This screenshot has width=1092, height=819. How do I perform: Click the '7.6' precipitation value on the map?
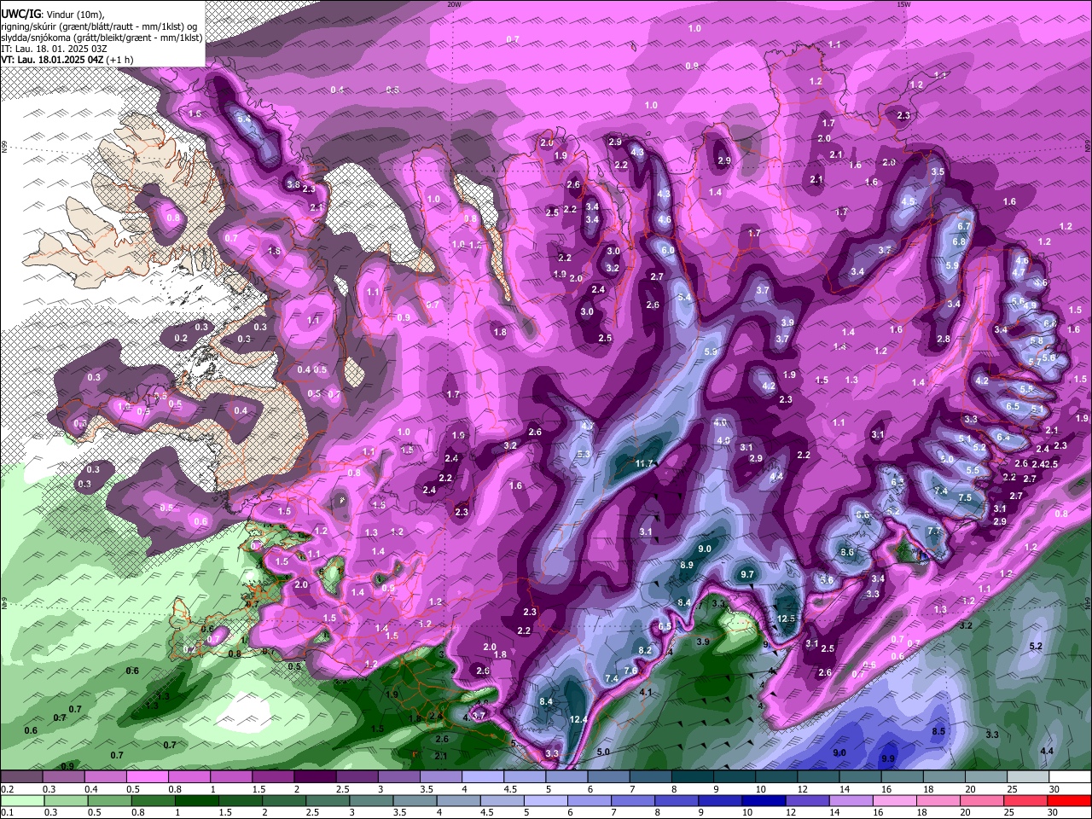pos(630,671)
